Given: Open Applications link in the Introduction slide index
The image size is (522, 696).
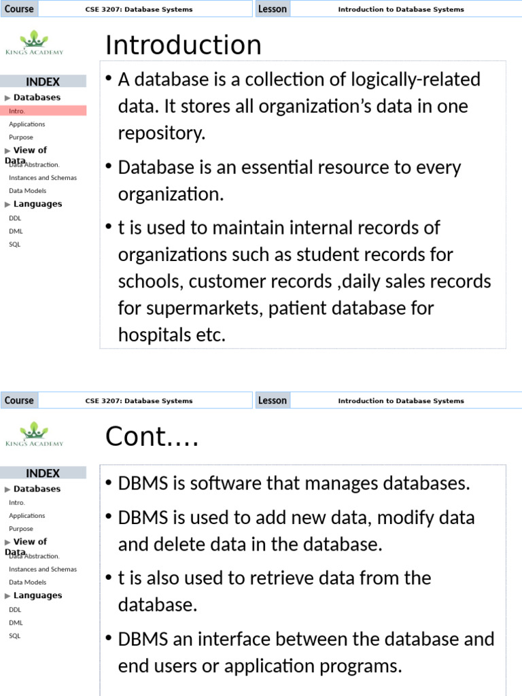Looking at the screenshot, I should coord(27,124).
